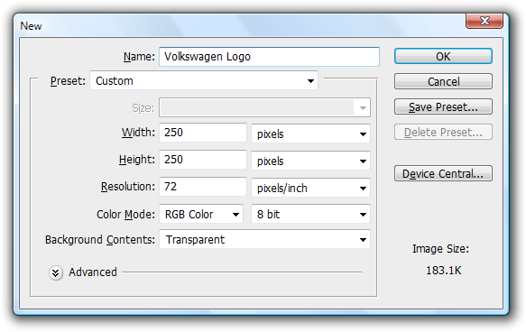Click the Save Preset button
The width and height of the screenshot is (526, 332).
click(x=443, y=107)
